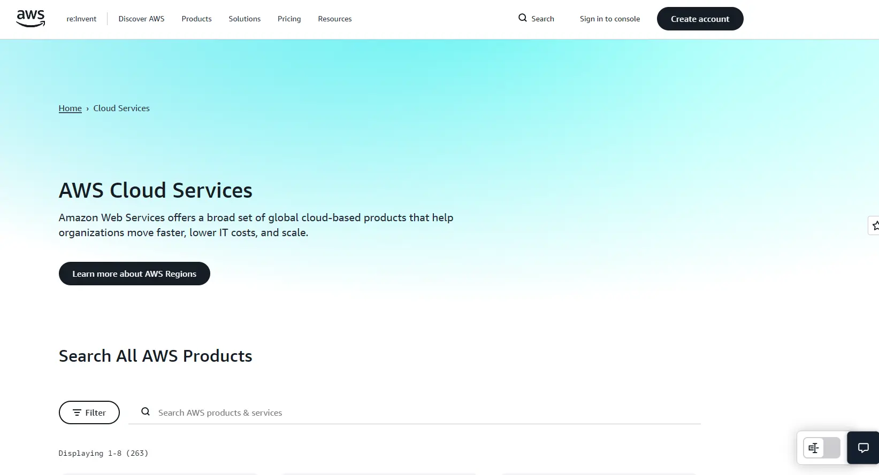The image size is (879, 475).
Task: Open the Pricing menu
Action: (289, 19)
